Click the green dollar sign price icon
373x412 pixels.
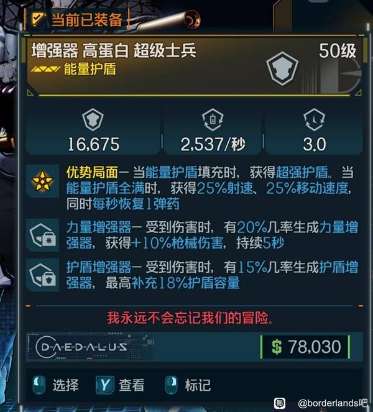point(277,347)
